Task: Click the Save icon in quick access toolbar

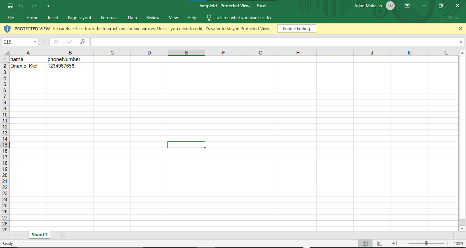Action: 10,6
